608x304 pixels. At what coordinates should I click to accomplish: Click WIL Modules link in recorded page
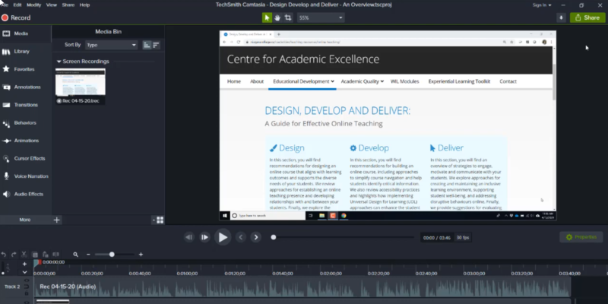tap(404, 81)
